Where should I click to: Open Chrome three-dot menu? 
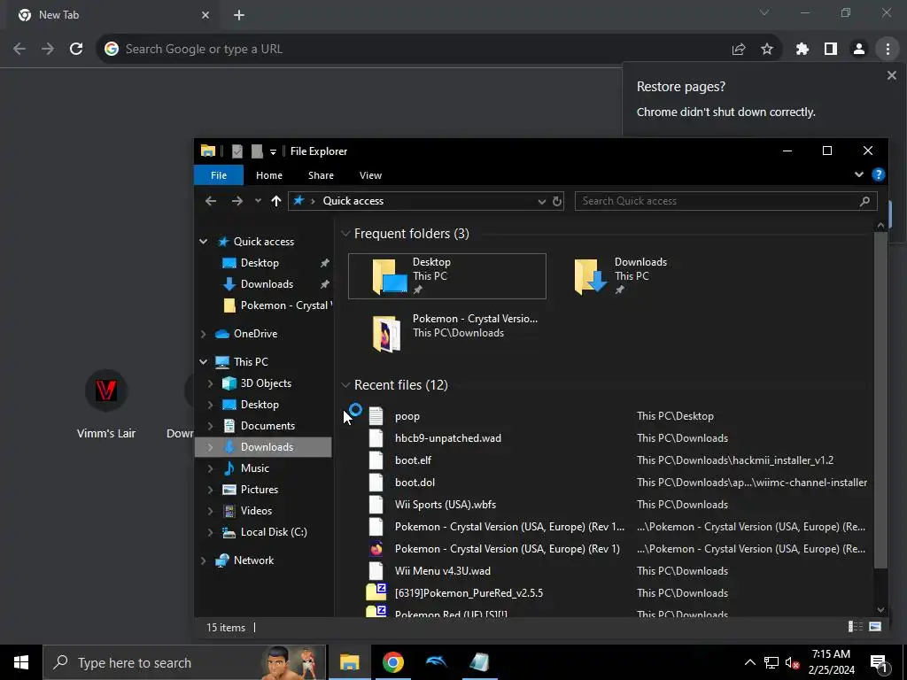888,50
